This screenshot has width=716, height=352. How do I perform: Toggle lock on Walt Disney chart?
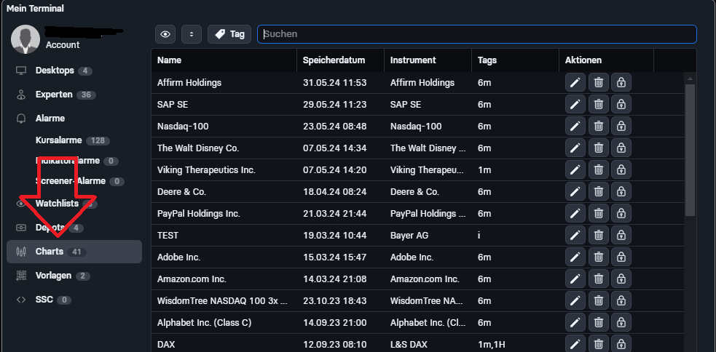pyautogui.click(x=621, y=148)
